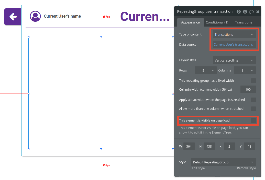Open the Type of content dropdown

234,34
